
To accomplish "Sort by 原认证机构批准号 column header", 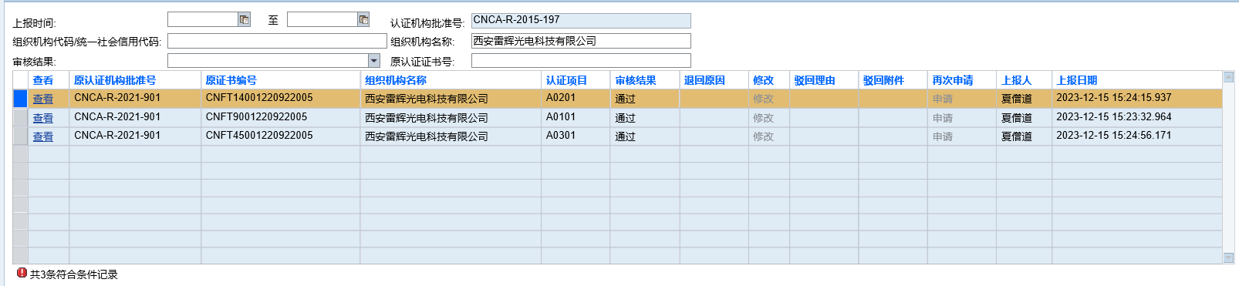I will pos(115,80).
